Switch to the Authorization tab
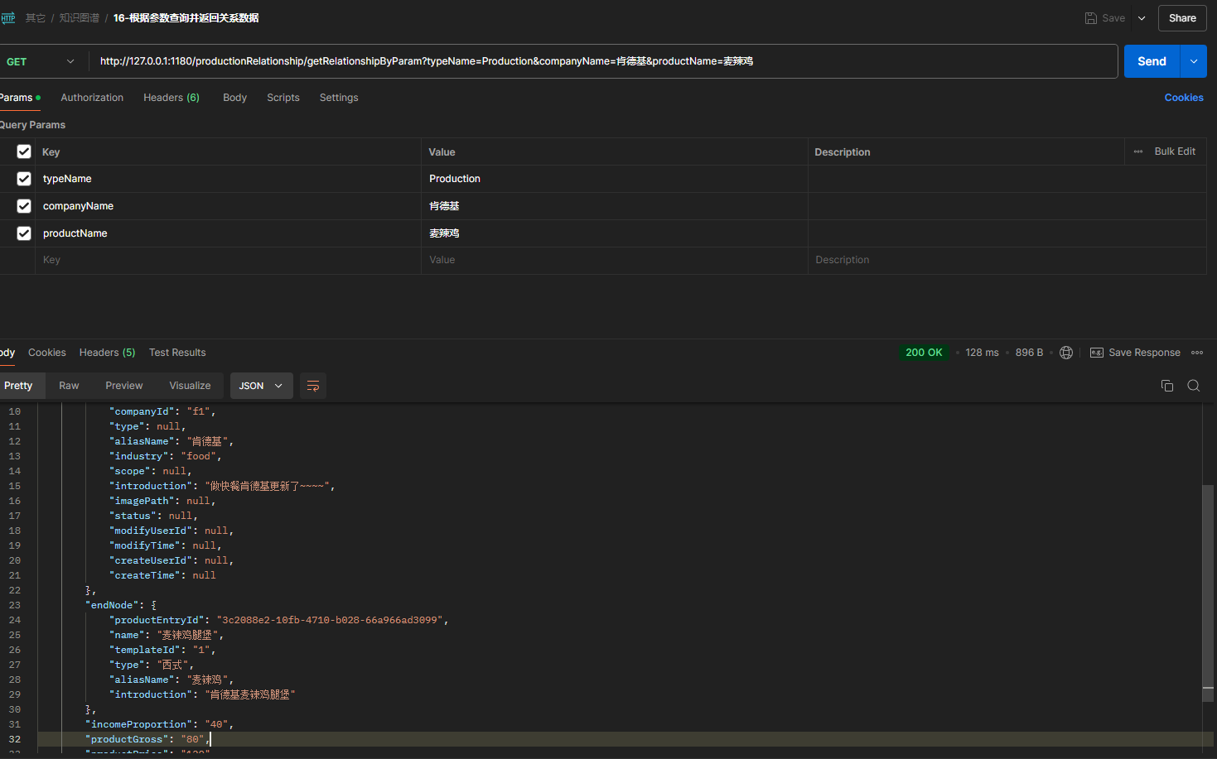Image resolution: width=1217 pixels, height=759 pixels. pyautogui.click(x=92, y=98)
